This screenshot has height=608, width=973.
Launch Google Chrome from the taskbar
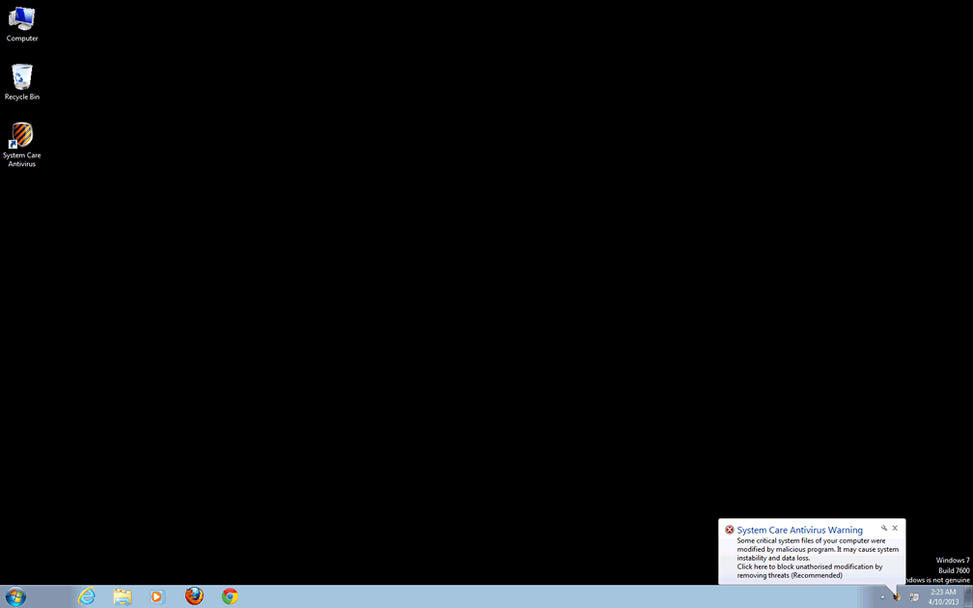point(230,596)
